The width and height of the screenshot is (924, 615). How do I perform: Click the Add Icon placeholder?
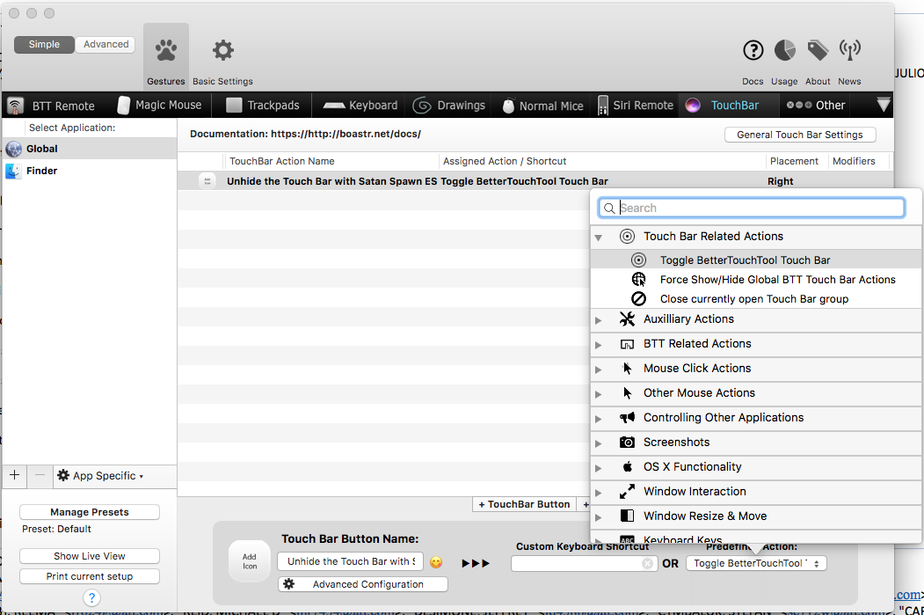coord(250,561)
